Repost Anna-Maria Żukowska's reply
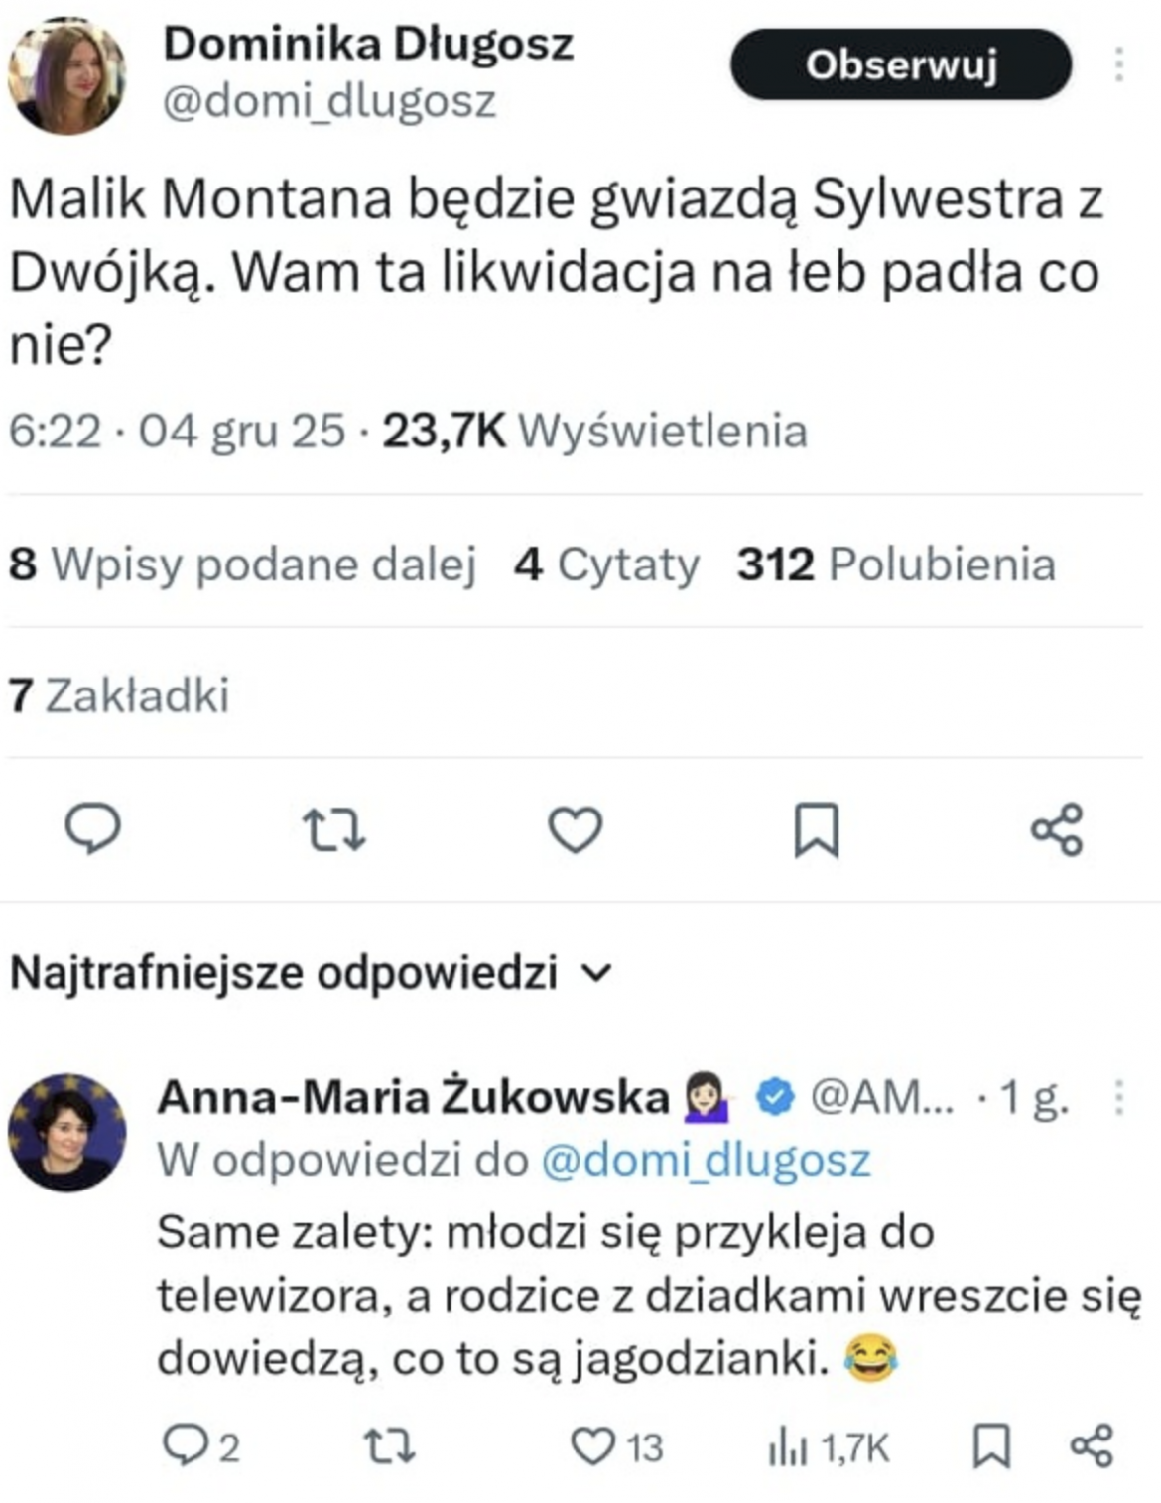Screen dimensions: 1161x1503 390,1446
